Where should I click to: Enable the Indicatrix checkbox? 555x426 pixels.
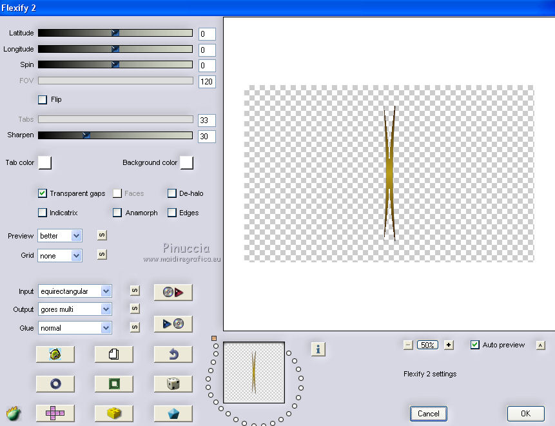pos(43,213)
